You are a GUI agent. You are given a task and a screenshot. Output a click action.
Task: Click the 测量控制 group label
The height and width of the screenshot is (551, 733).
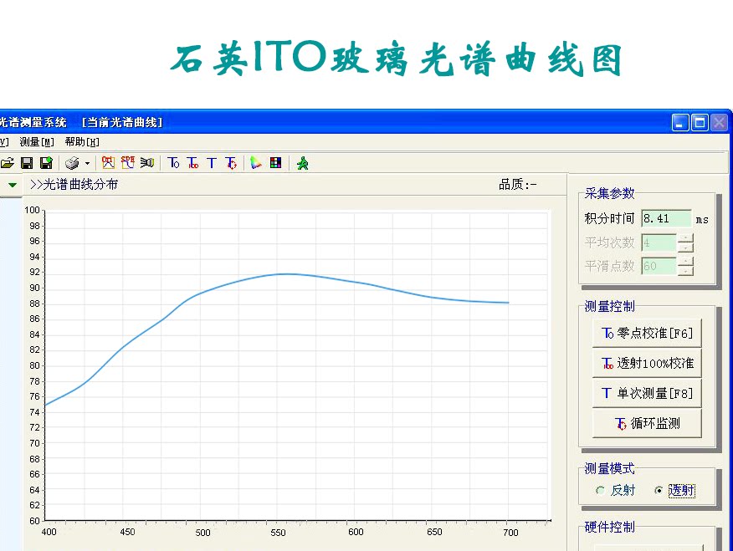click(609, 306)
